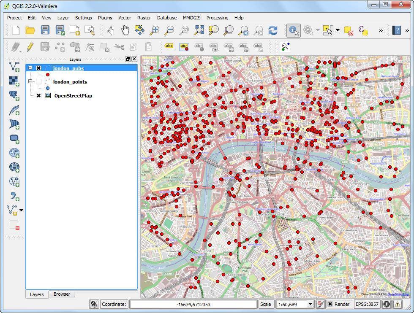Open the Composer Manager icon

(90, 30)
